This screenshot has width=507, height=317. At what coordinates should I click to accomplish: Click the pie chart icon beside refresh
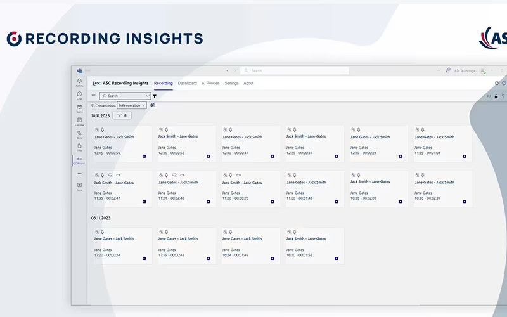pyautogui.click(x=497, y=83)
